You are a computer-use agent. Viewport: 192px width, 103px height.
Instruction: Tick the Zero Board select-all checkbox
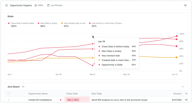coord(9,94)
